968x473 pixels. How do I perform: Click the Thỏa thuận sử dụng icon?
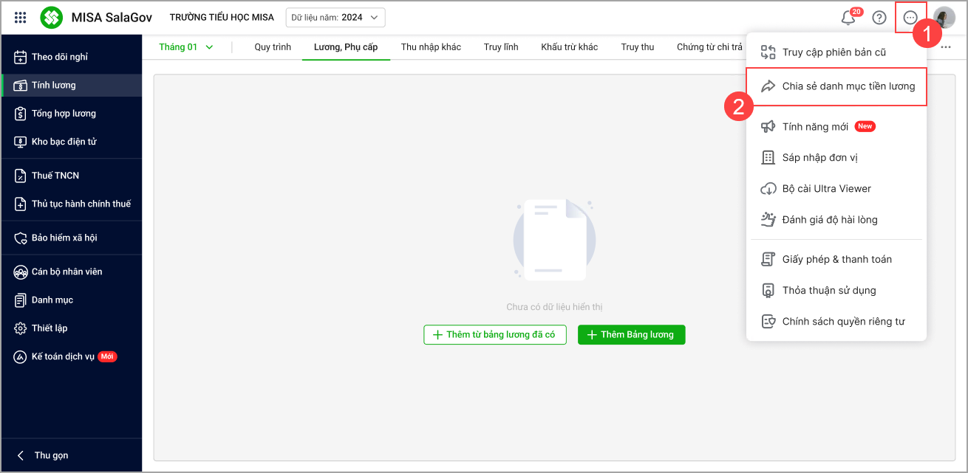click(768, 290)
